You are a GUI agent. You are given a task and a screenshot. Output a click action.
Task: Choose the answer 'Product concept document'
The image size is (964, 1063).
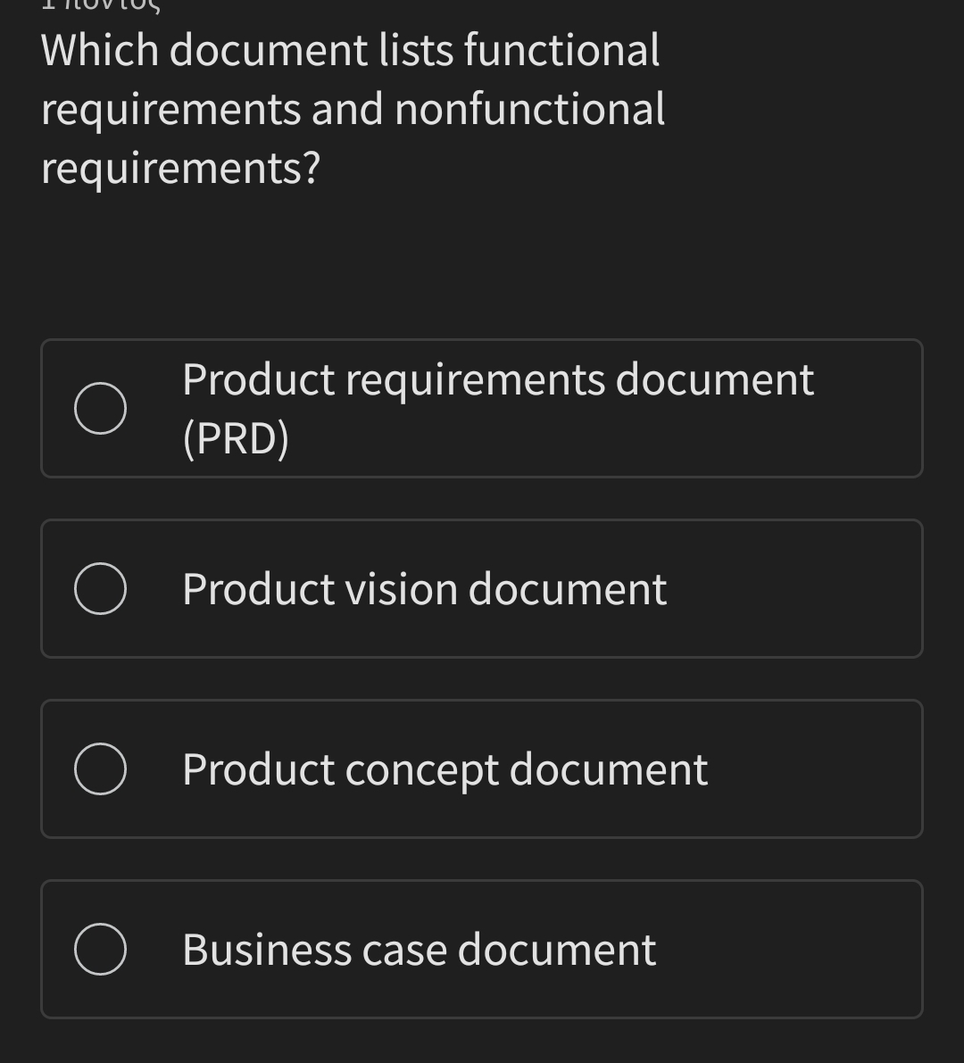click(x=444, y=768)
